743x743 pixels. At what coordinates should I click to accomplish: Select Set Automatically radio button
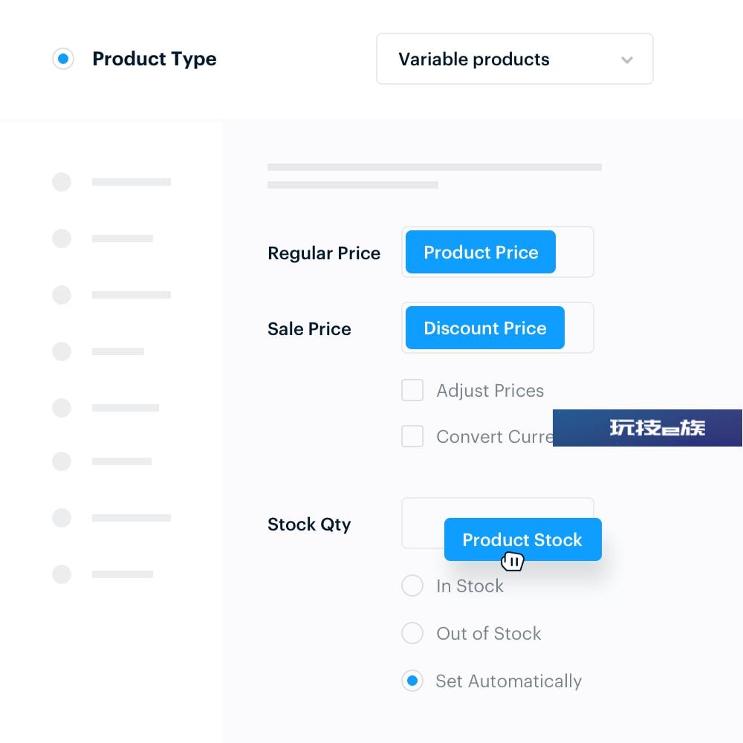pos(412,681)
